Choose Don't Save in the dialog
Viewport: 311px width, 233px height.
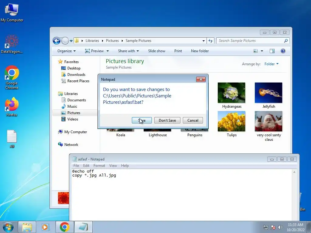coord(167,120)
